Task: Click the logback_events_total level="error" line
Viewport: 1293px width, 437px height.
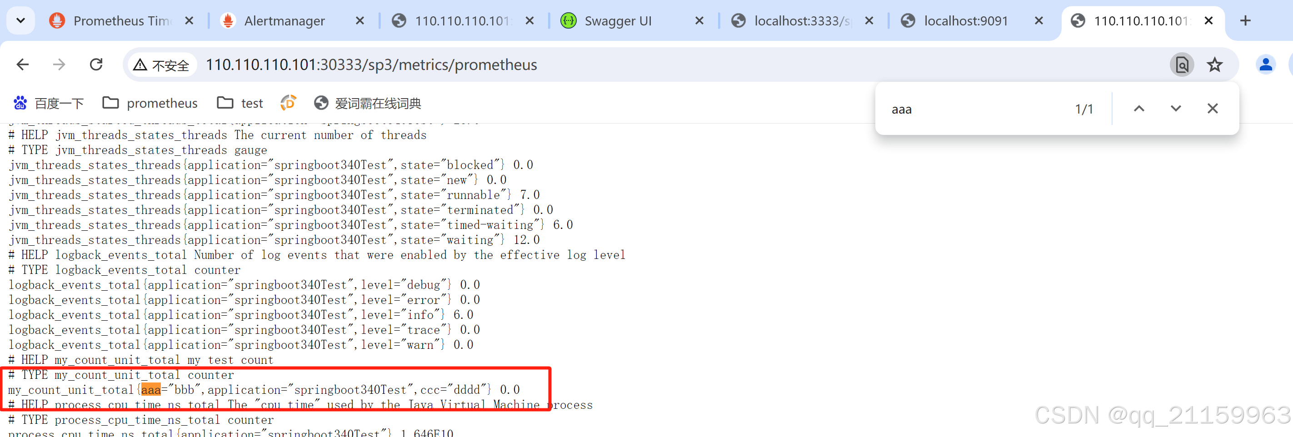Action: pyautogui.click(x=244, y=299)
